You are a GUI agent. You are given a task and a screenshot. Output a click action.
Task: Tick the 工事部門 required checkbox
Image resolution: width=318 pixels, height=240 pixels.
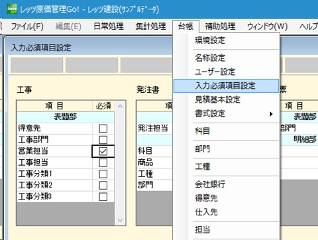coord(103,140)
